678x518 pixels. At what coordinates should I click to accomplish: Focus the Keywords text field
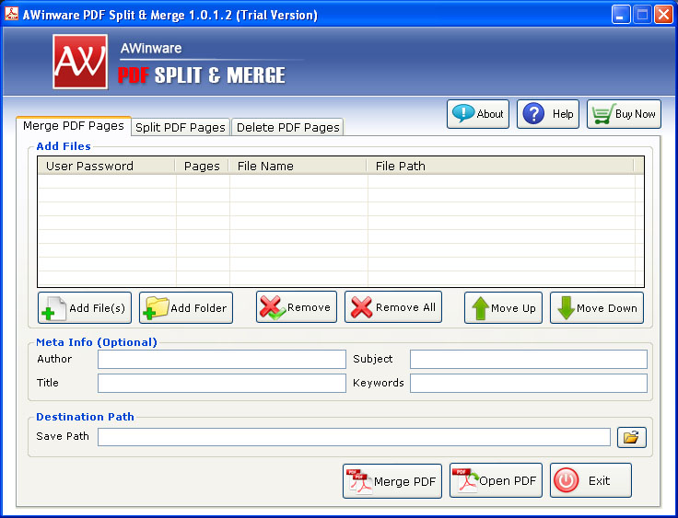pos(529,383)
